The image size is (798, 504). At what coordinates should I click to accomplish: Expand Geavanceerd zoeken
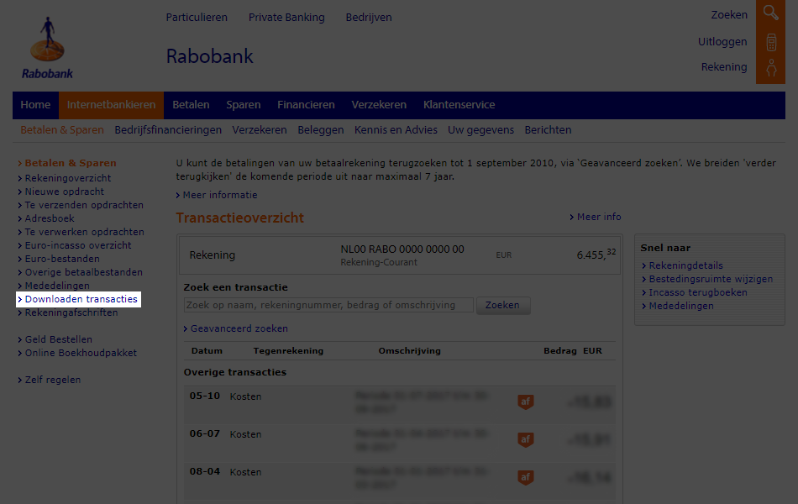point(239,329)
